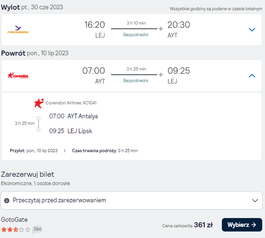The width and height of the screenshot is (265, 238).
Task: Click the airplane icon on return flight line
Action: click(161, 75)
